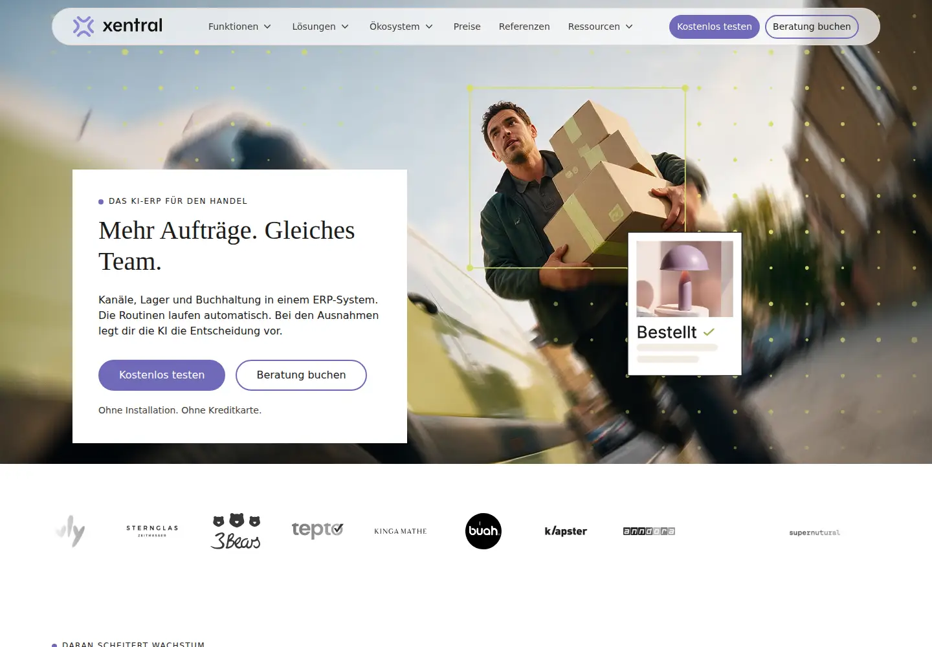Viewport: 932px width, 647px height.
Task: Click the lamp product image in Bestellt card
Action: (685, 279)
